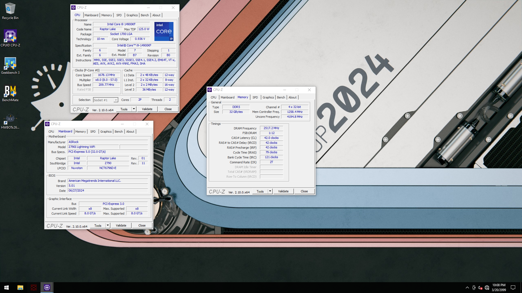Open Geekbench 3 desktop shortcut

pos(10,66)
